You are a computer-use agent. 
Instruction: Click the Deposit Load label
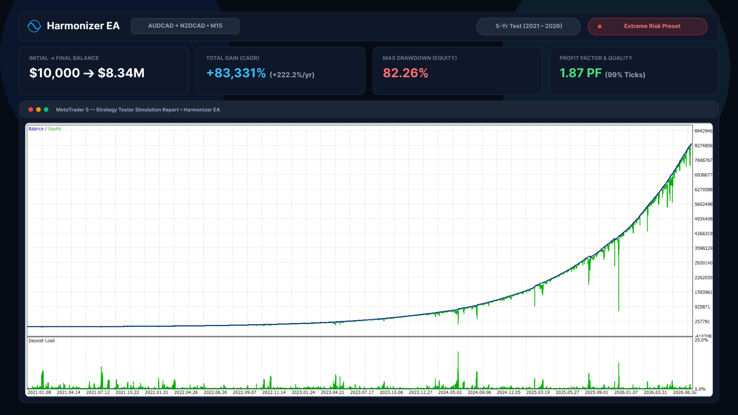pyautogui.click(x=42, y=341)
